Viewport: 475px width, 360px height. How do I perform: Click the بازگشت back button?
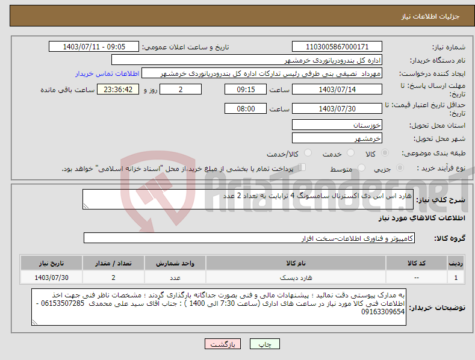click(223, 344)
